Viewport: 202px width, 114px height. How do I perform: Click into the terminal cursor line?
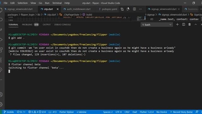pos(9,71)
